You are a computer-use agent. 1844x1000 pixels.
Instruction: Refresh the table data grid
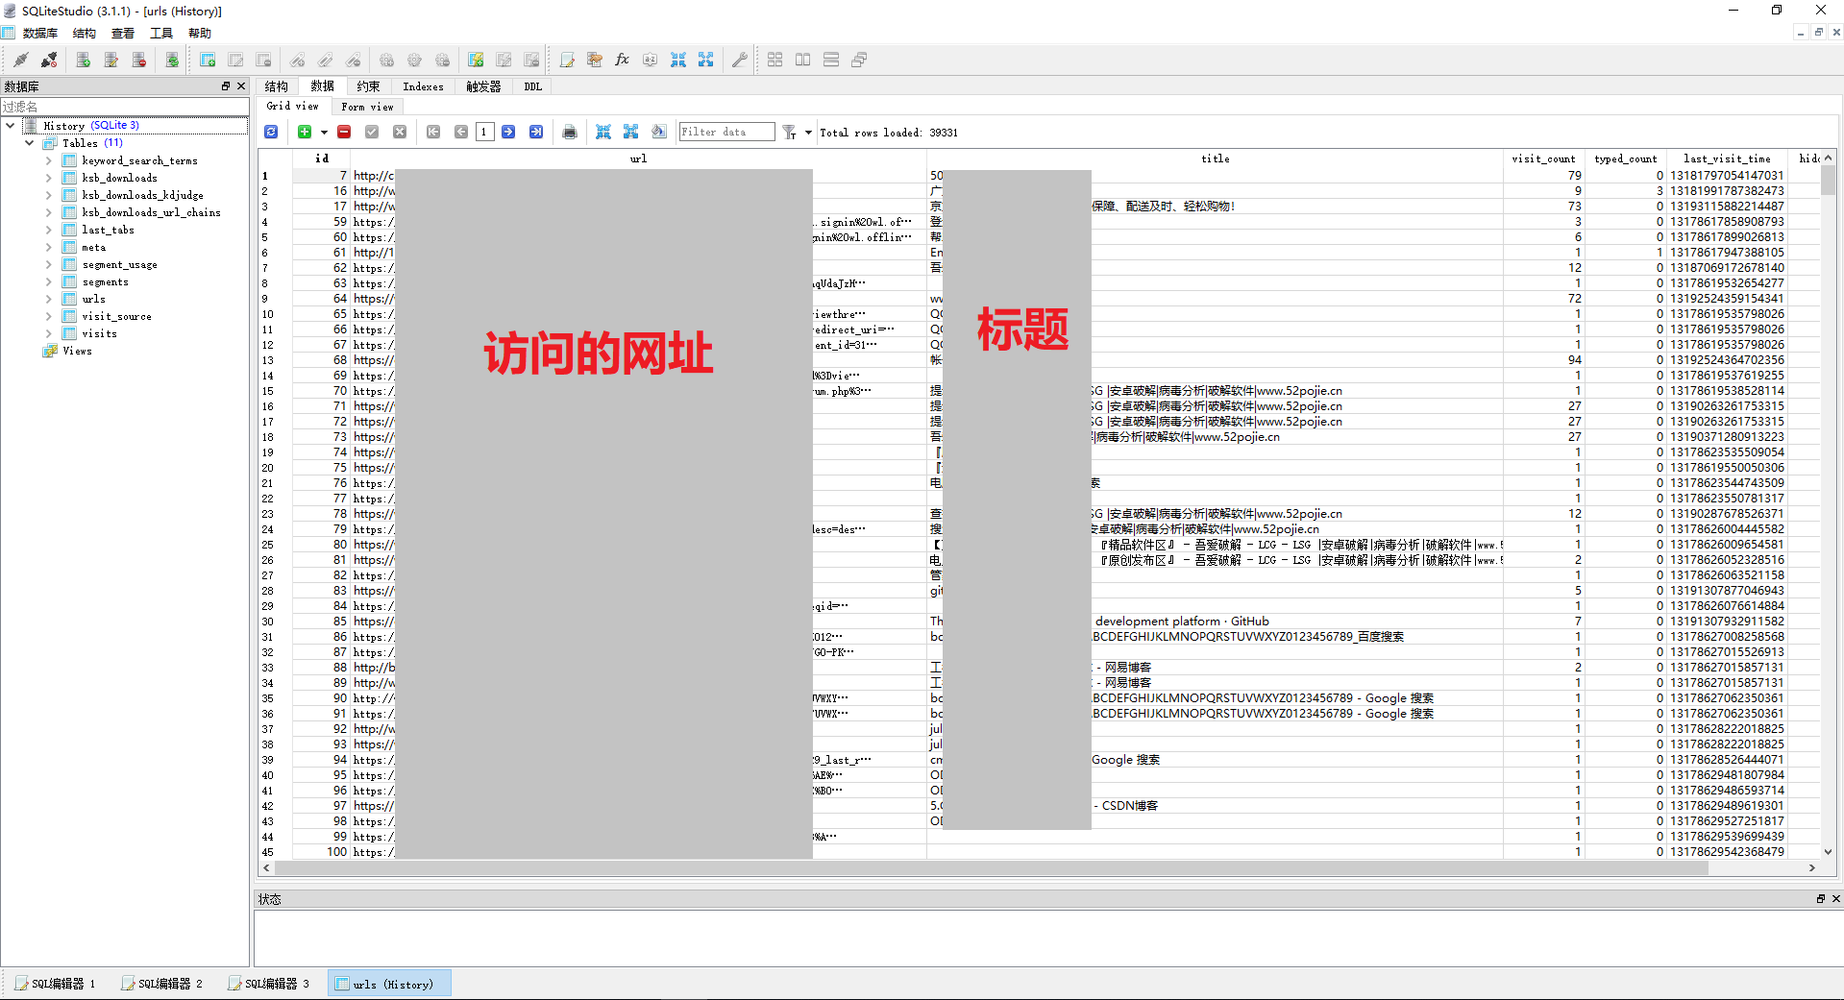pyautogui.click(x=271, y=132)
